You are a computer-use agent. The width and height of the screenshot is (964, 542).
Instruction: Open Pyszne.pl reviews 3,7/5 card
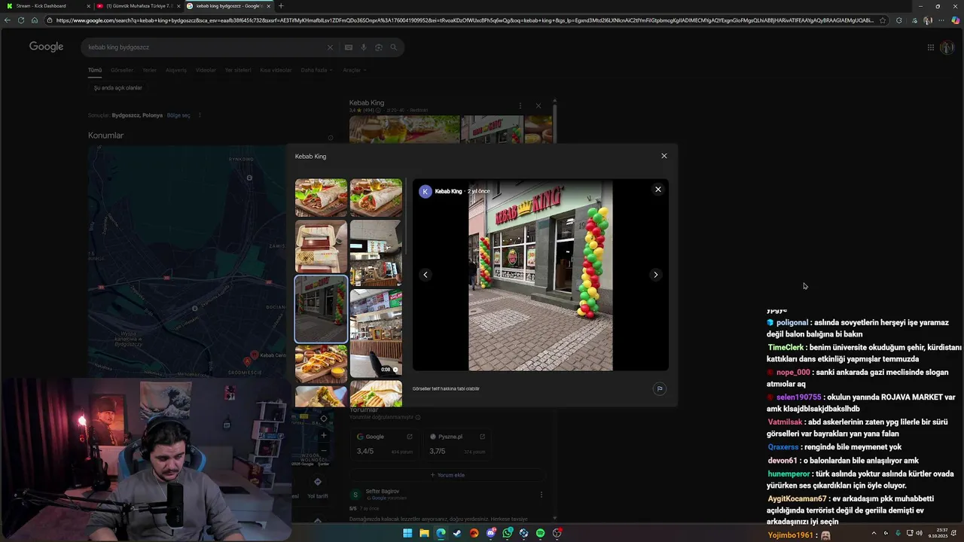pyautogui.click(x=457, y=444)
